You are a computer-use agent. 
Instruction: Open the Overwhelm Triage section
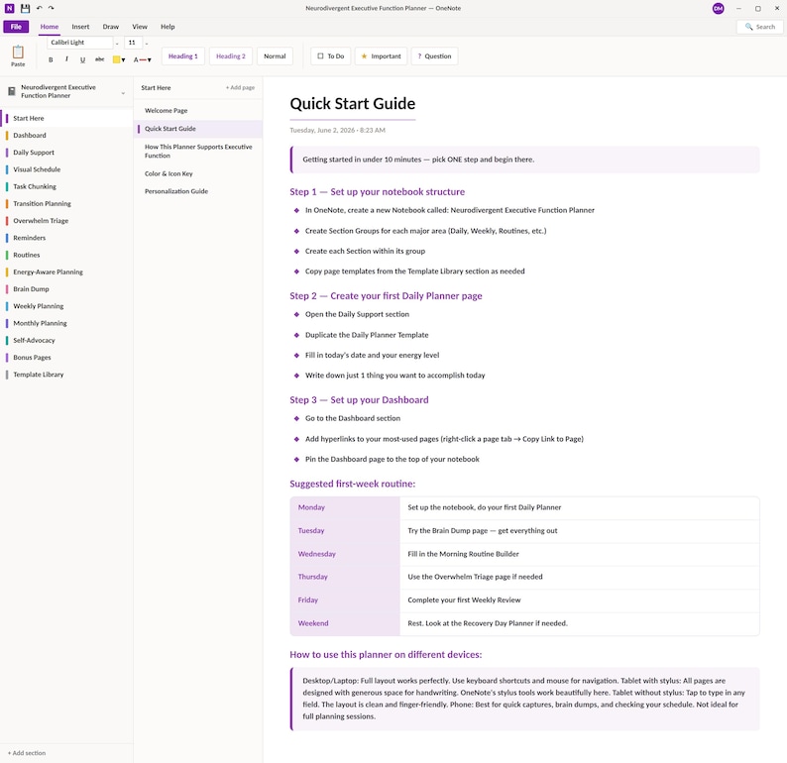[66, 221]
